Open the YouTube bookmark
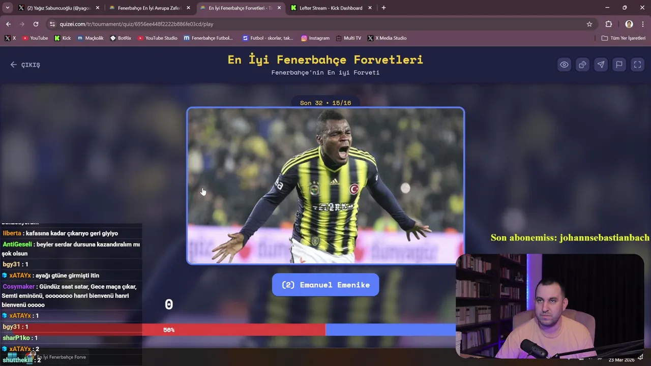651x366 pixels. pos(35,38)
